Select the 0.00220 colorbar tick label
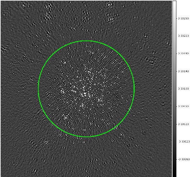Image resolution: width=190 pixels, height=177 pixels. point(184,36)
